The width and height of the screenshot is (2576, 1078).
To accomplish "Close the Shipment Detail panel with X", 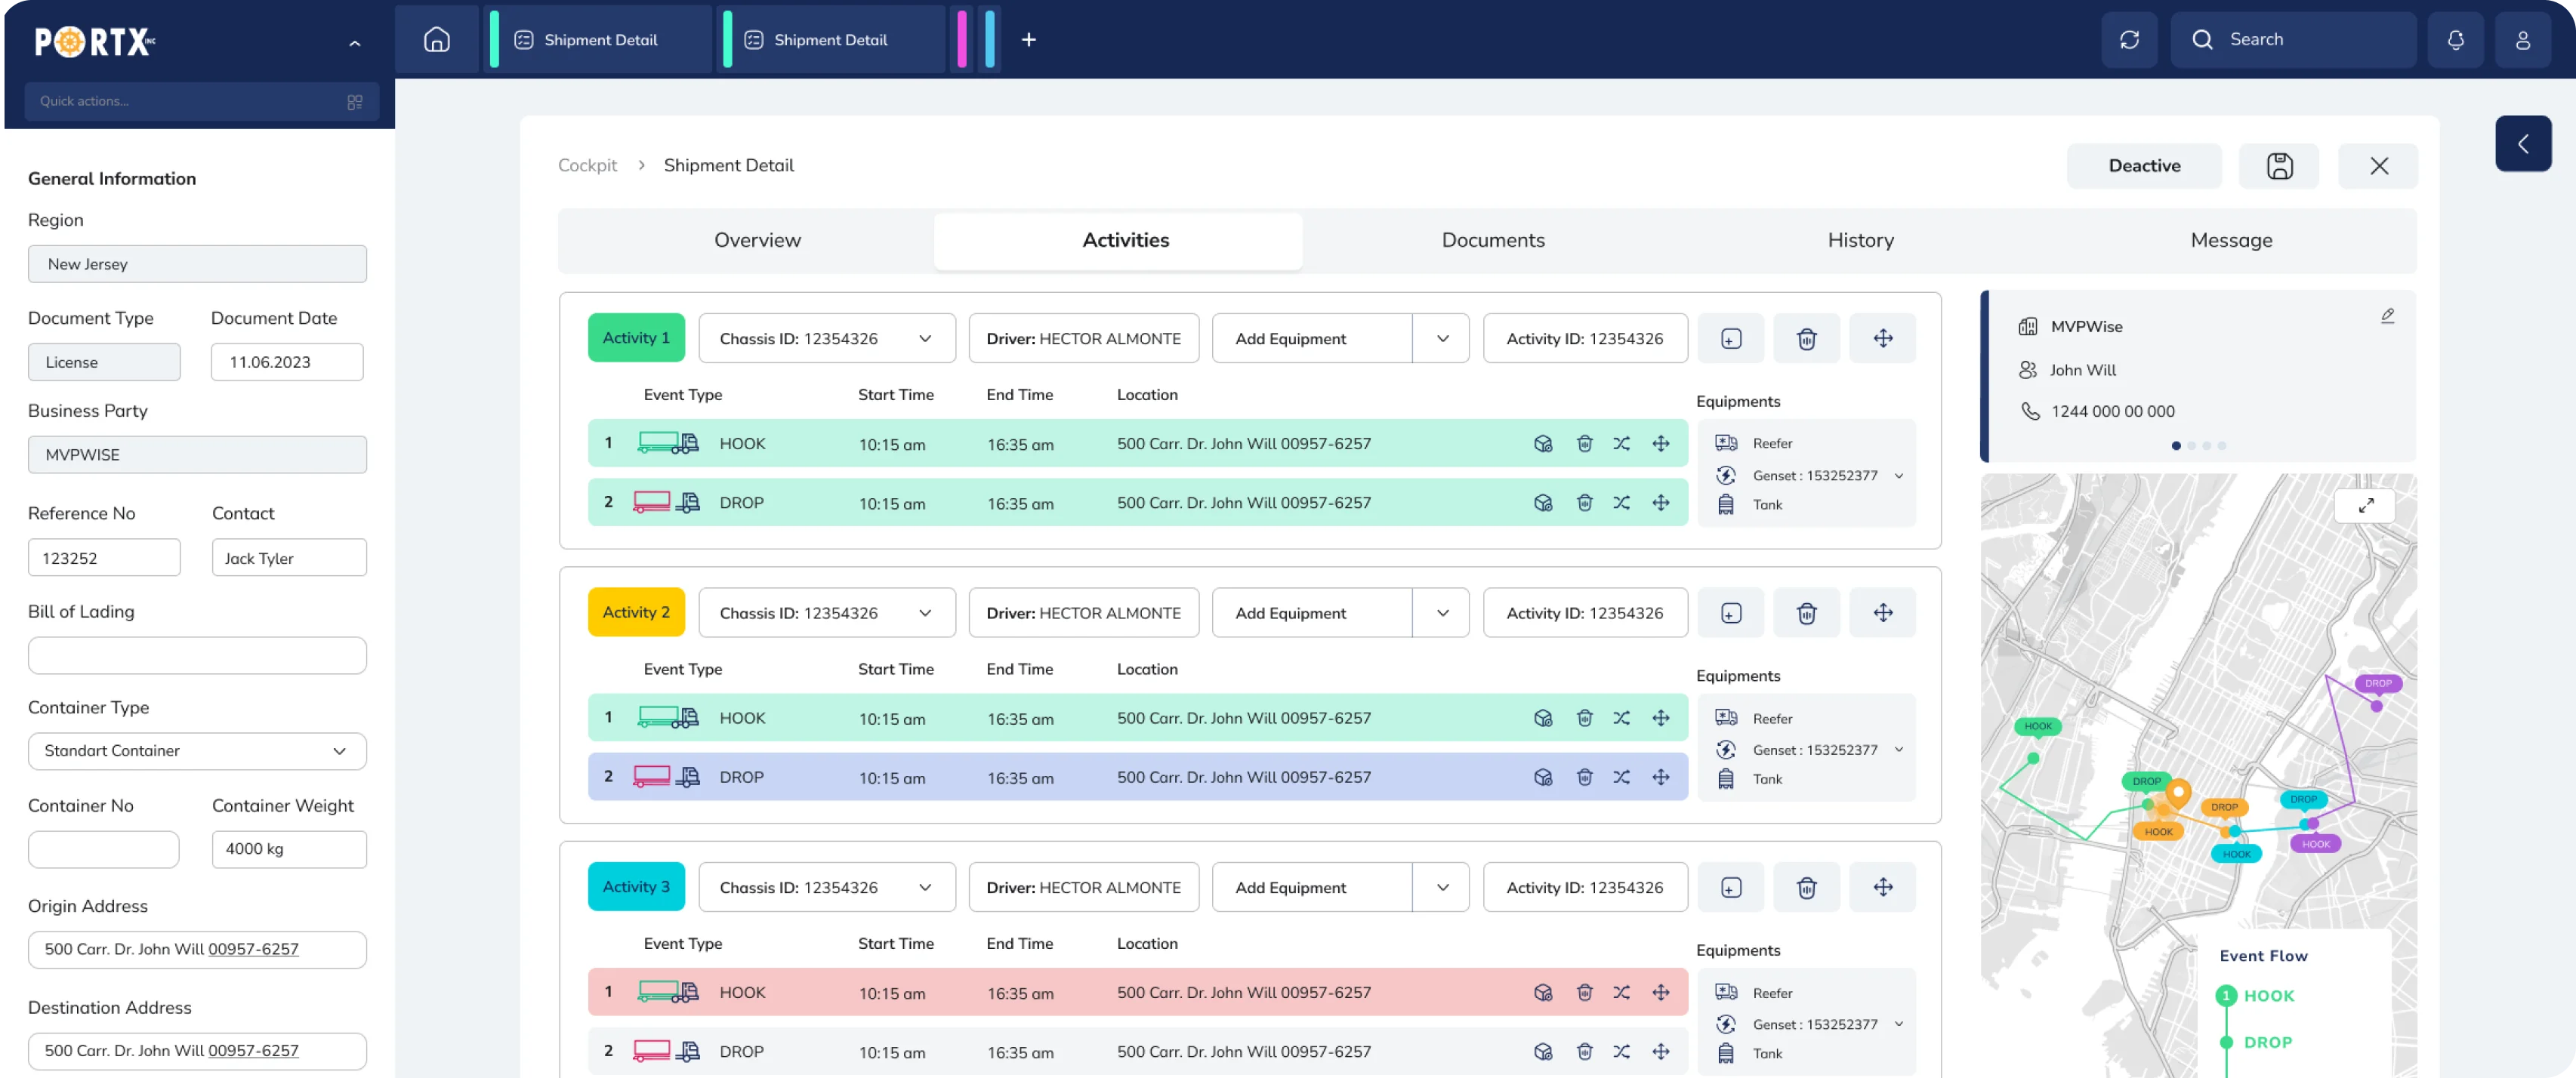I will pos(2378,166).
